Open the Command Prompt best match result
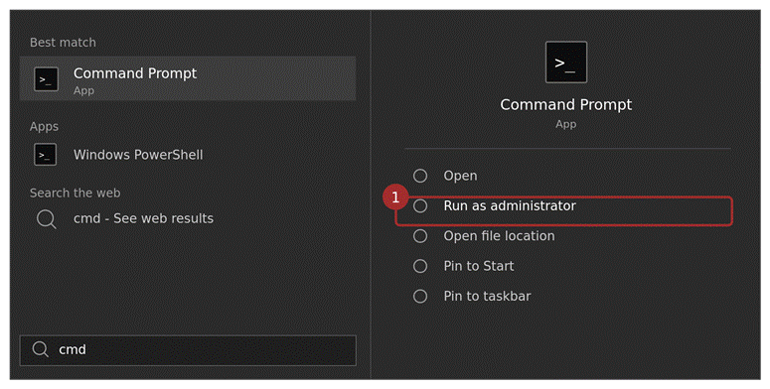Screen dimensions: 770x389 (x=188, y=79)
